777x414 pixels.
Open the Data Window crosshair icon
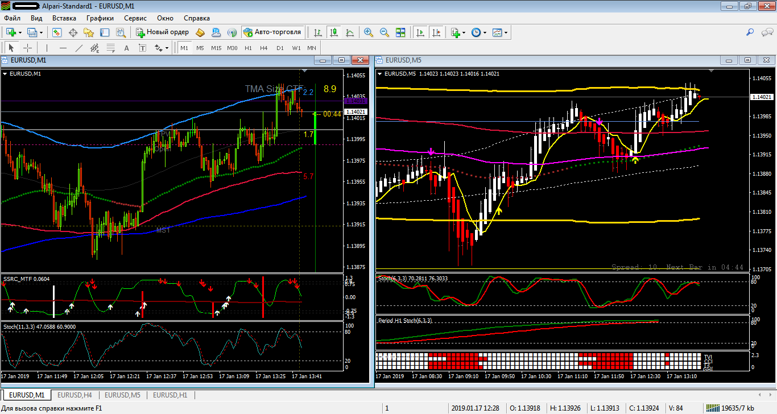point(73,32)
